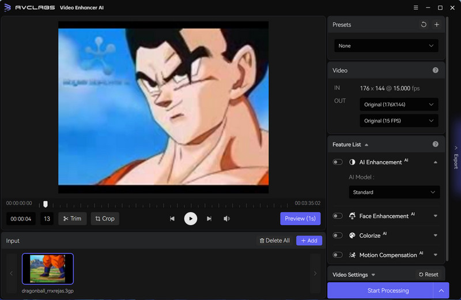Mute the audio with speaker icon

point(226,219)
